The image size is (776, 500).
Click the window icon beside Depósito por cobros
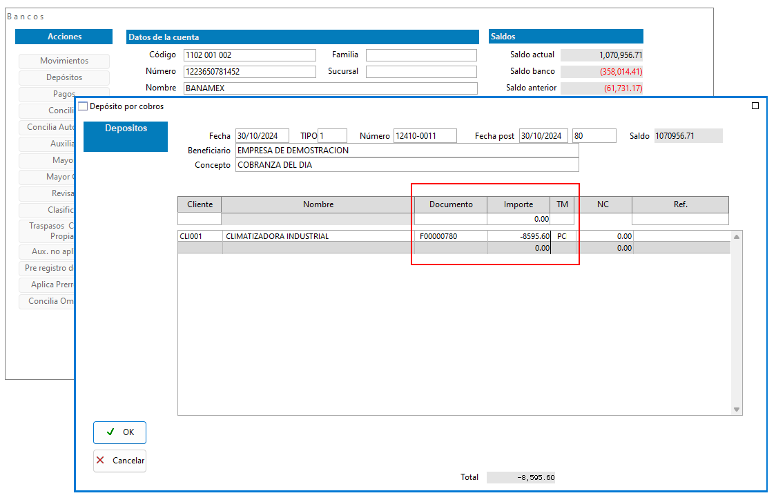(83, 106)
